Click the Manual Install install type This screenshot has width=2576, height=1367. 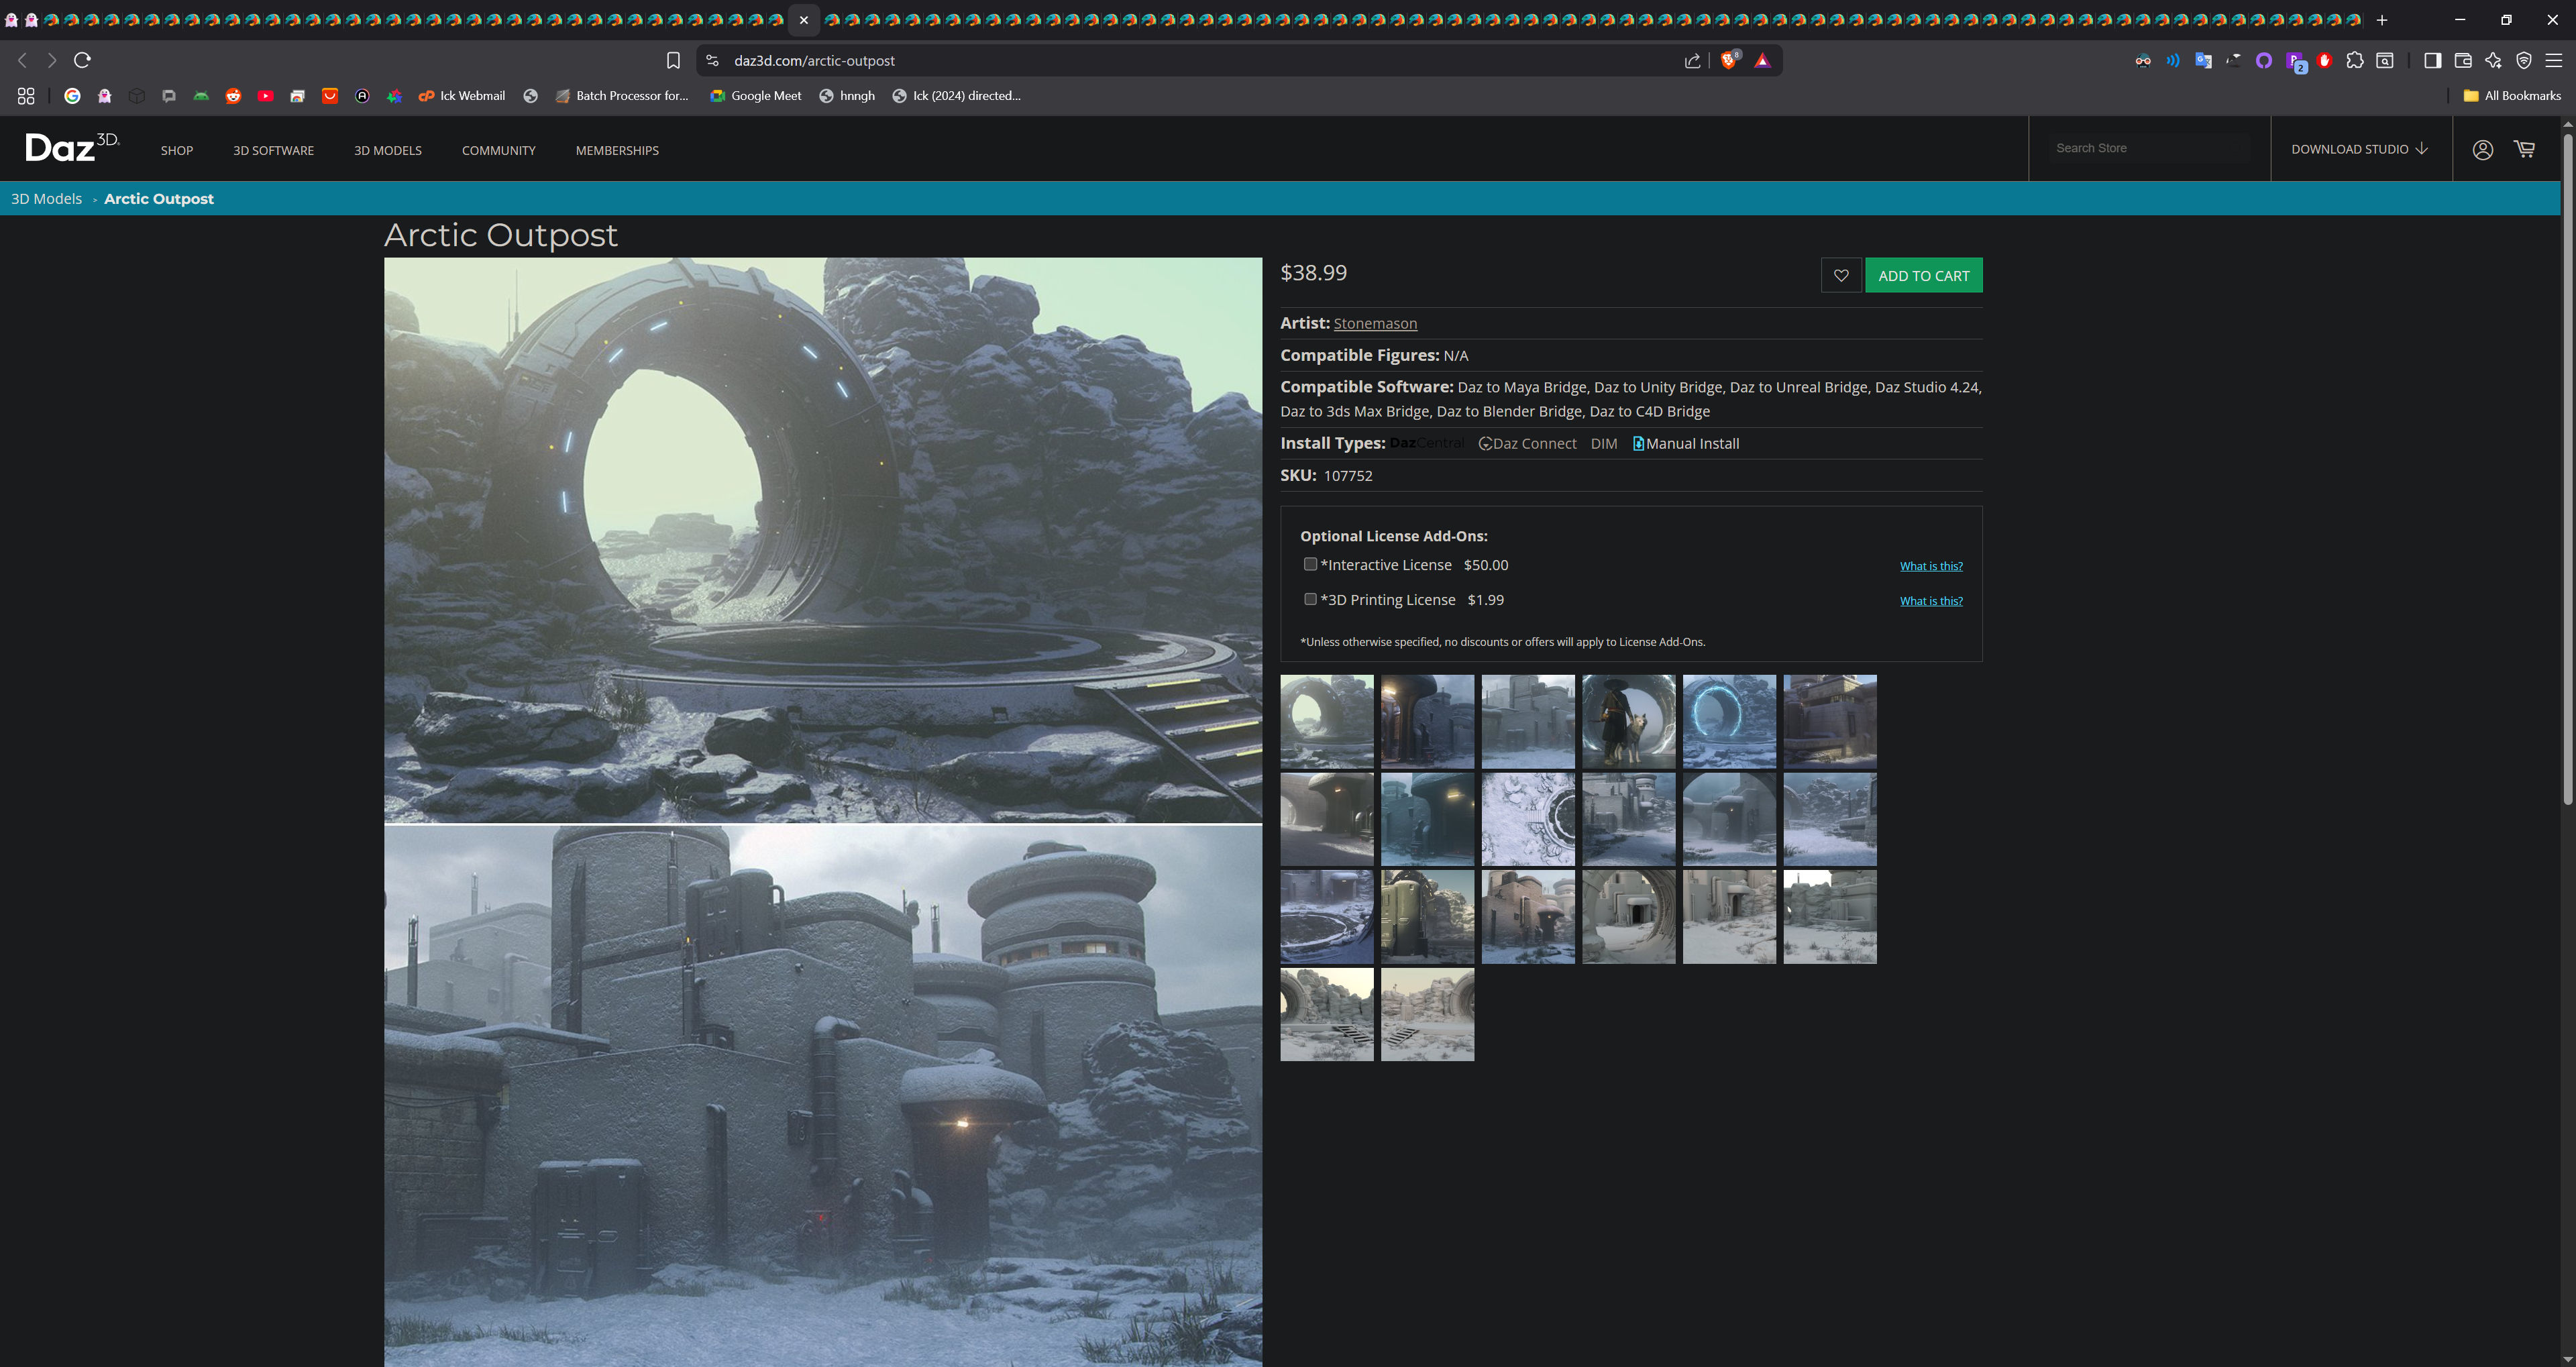coord(1686,443)
